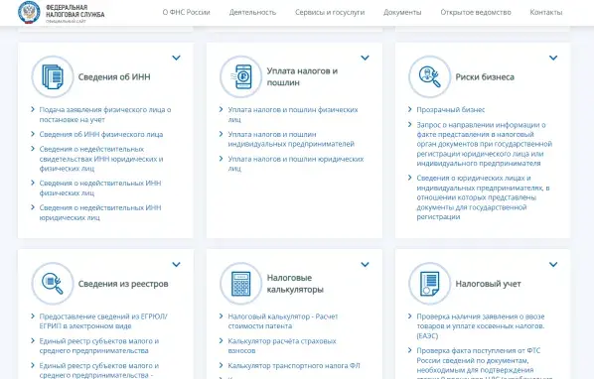Open Налоговый калькулятор - Расчет стоимости патента

283,321
